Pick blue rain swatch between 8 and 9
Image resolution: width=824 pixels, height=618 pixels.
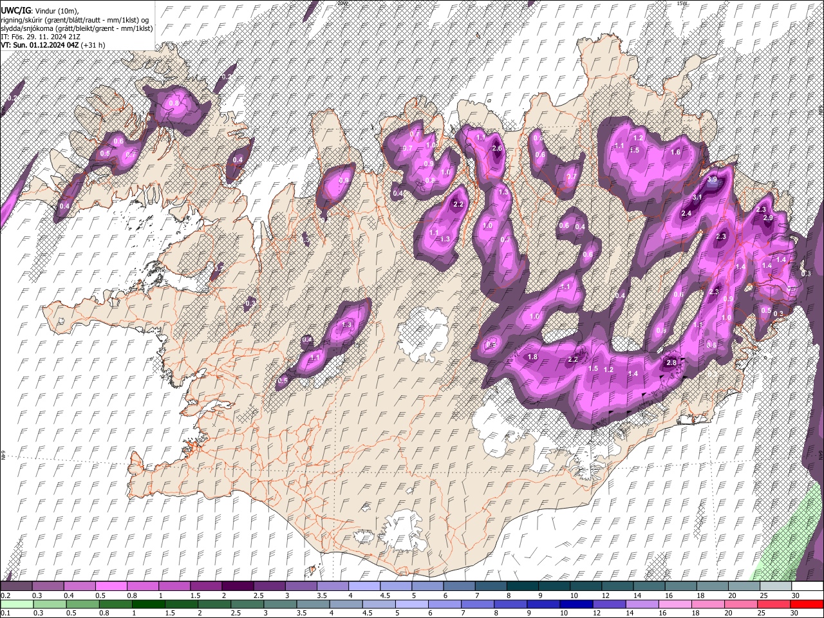pos(510,604)
